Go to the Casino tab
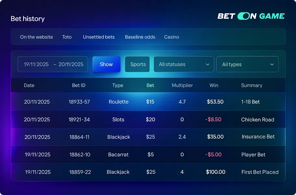 click(x=171, y=37)
